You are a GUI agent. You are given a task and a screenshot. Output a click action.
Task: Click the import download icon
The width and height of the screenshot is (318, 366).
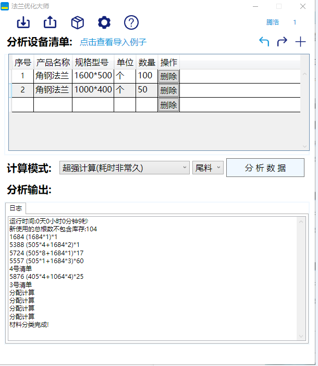click(23, 22)
